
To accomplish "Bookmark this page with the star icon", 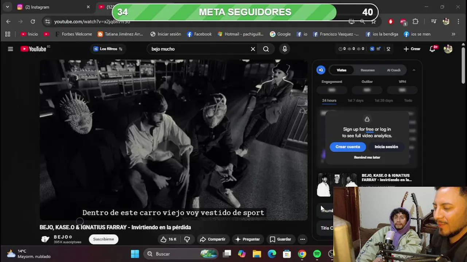I will click(374, 21).
